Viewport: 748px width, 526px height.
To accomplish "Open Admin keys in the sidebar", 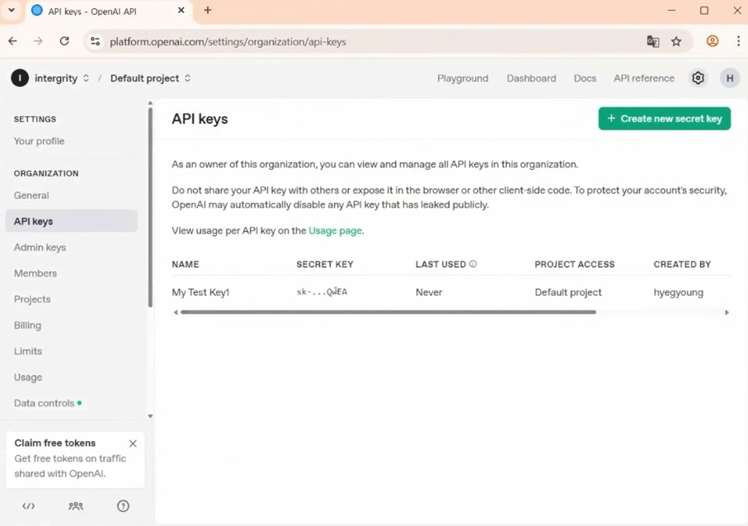I will point(40,247).
